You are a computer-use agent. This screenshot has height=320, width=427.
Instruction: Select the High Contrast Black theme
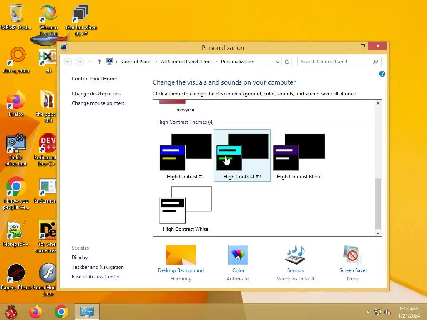click(x=299, y=156)
